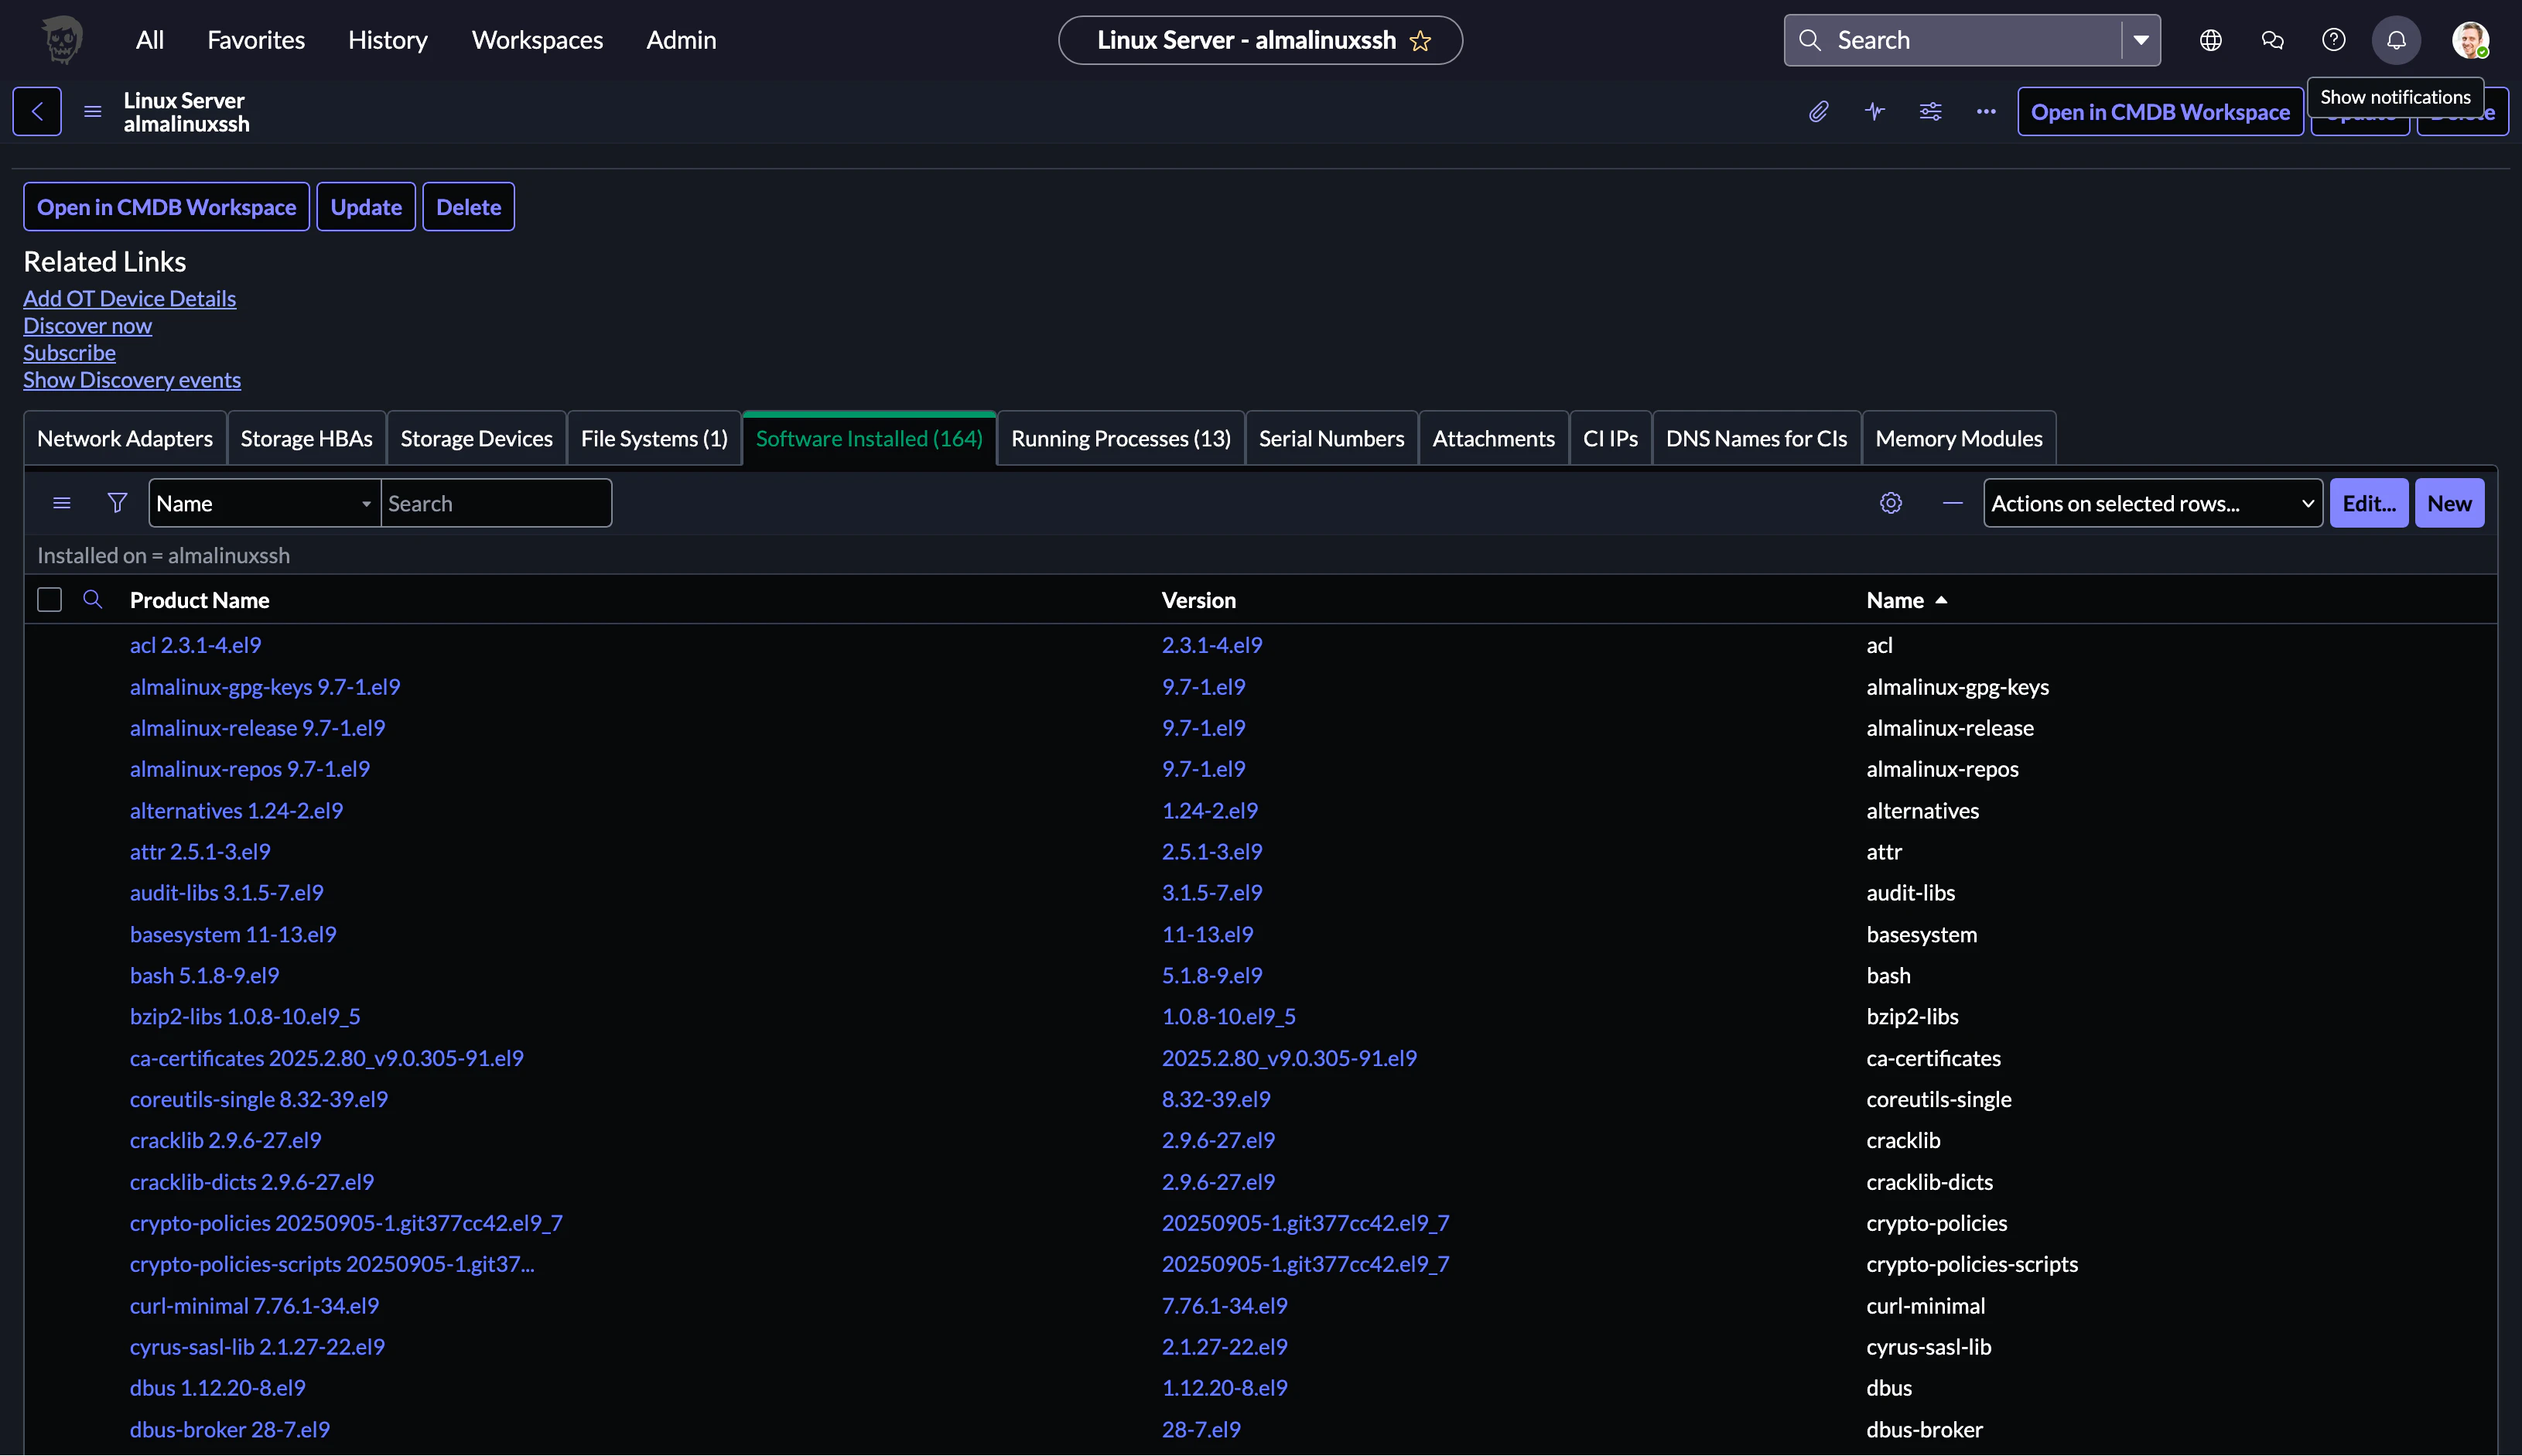Switch to the Running Processes (13) tab

(x=1121, y=438)
